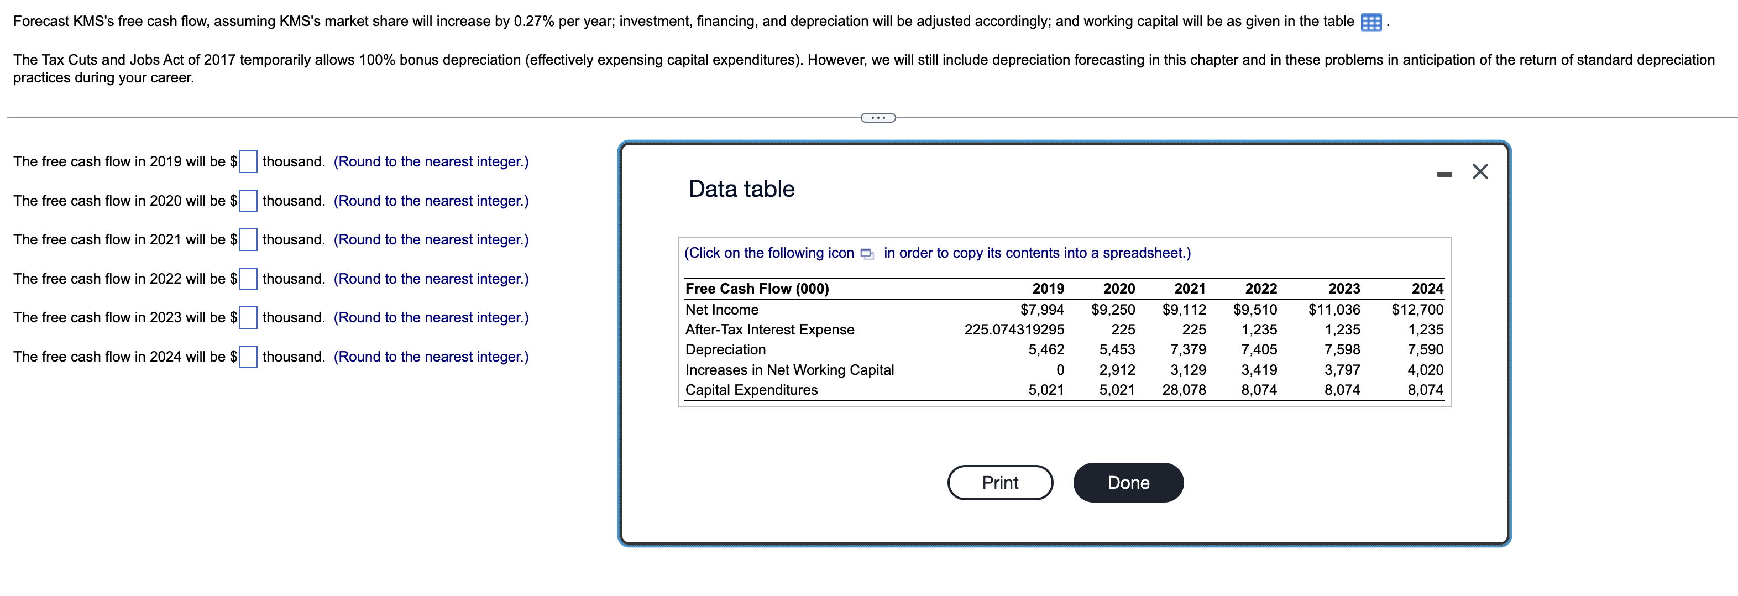Image resolution: width=1738 pixels, height=596 pixels.
Task: Click the 2021 free cash flow input box
Action: coord(248,239)
